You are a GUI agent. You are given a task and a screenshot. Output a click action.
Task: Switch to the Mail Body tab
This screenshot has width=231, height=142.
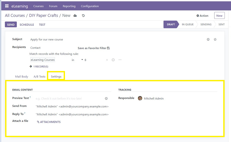pos(22,77)
